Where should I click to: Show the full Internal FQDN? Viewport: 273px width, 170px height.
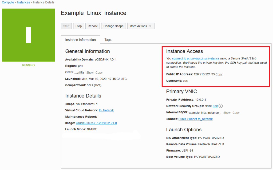(x=227, y=113)
